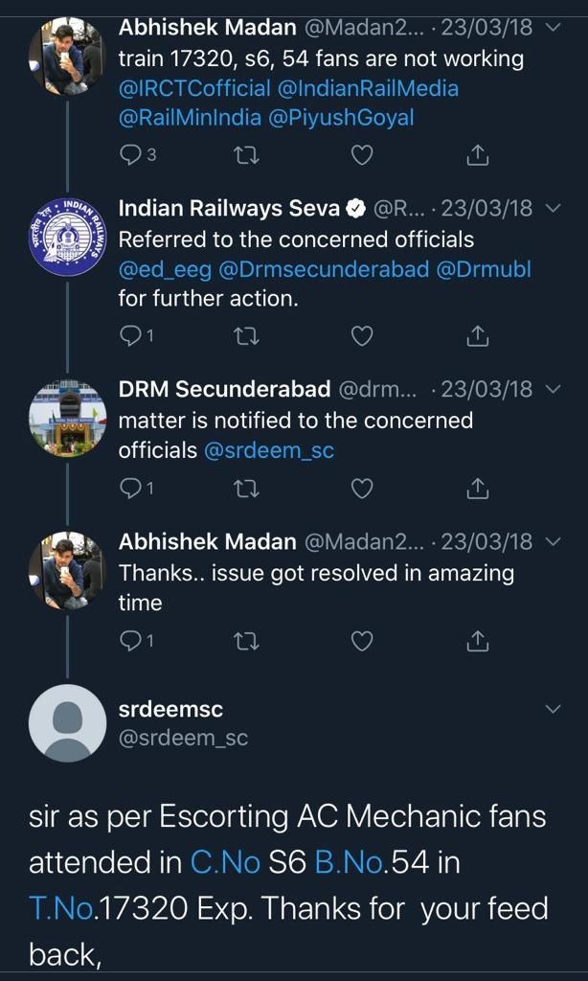Tap the @srdeem_sc mention in DRM tweet
The width and height of the screenshot is (588, 981).
click(269, 449)
